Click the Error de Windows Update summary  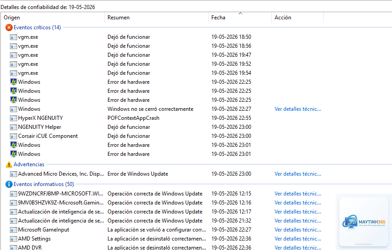pos(138,174)
